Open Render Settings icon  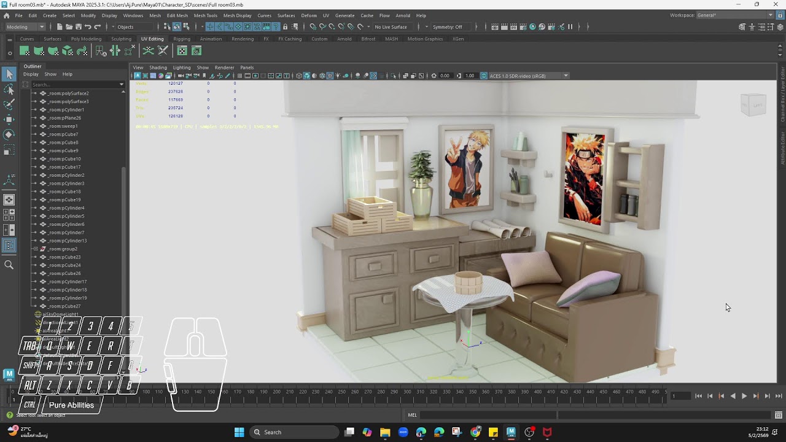click(x=523, y=27)
